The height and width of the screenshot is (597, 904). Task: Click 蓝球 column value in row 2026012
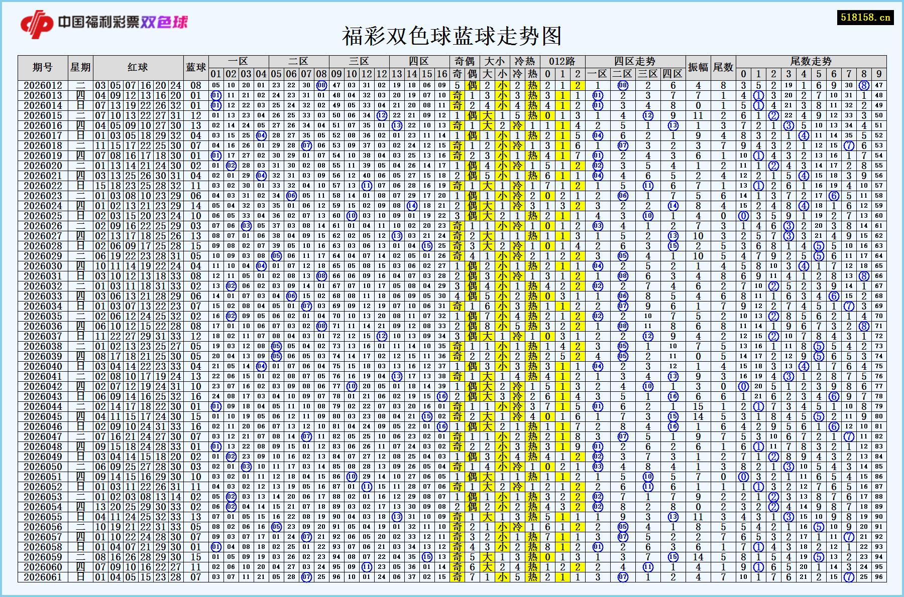pyautogui.click(x=196, y=86)
